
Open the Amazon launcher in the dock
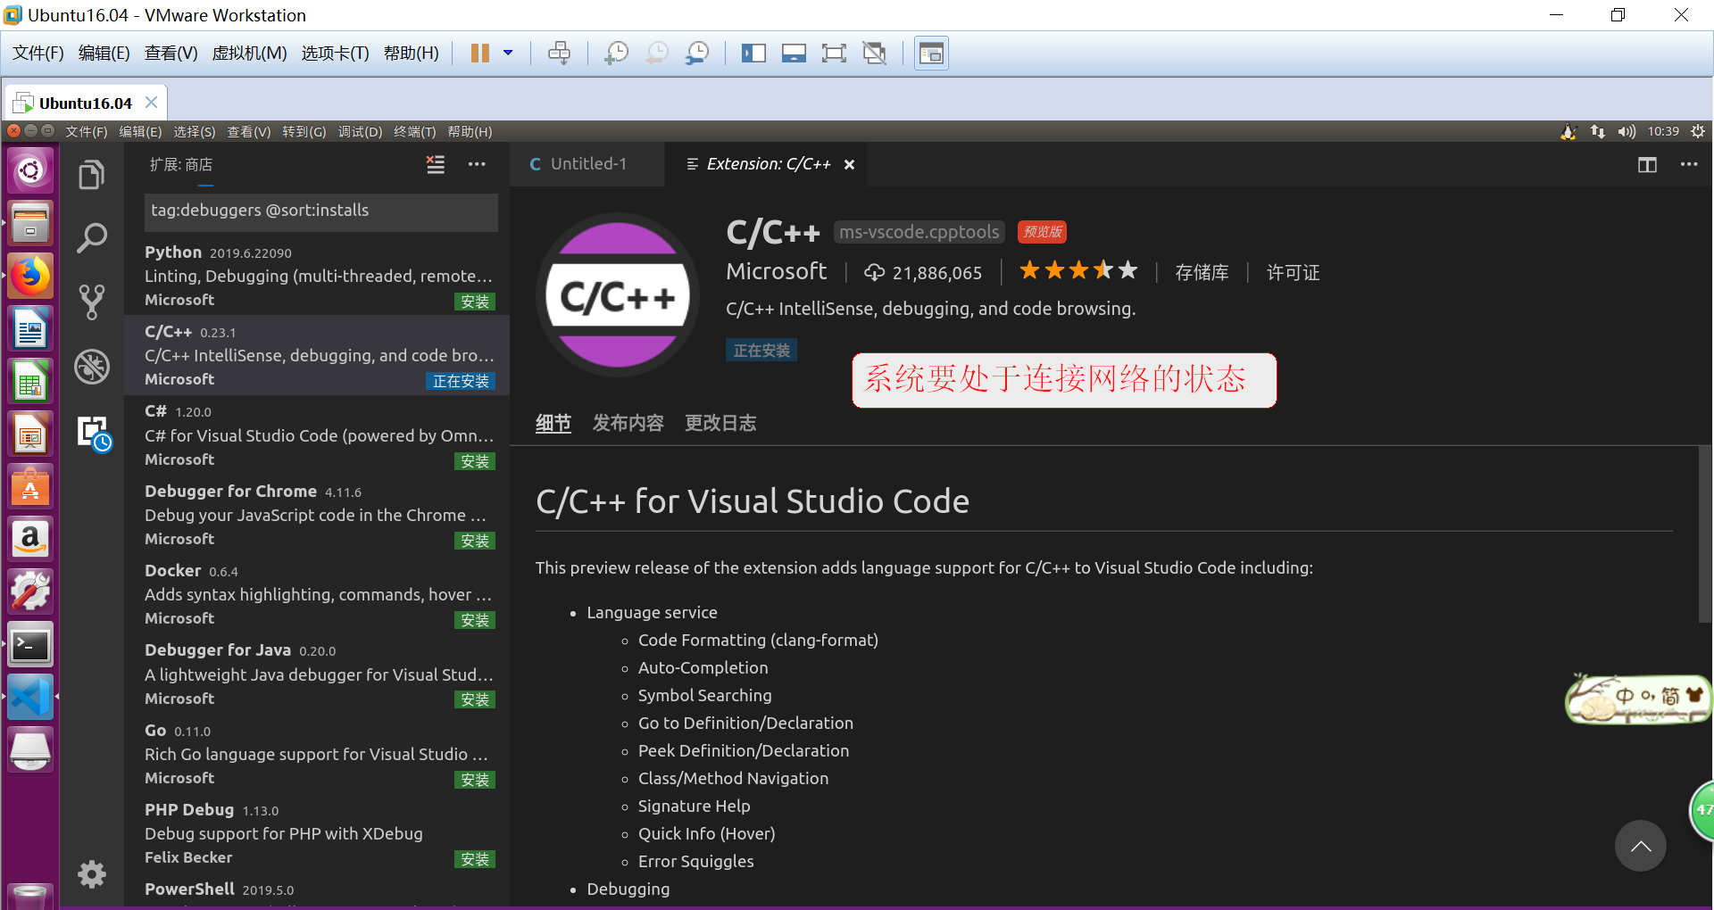(30, 540)
